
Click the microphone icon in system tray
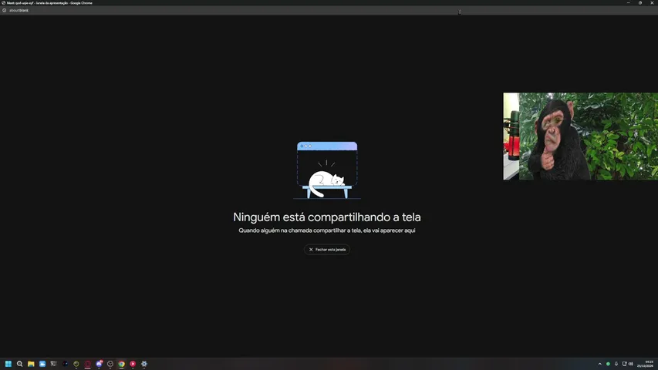coord(616,364)
